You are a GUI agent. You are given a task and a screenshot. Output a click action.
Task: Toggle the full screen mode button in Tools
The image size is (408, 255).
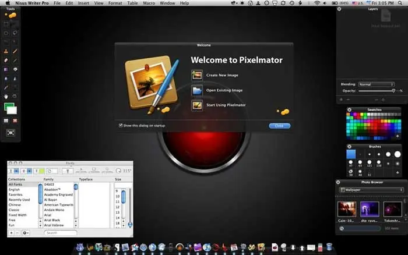coord(10,133)
